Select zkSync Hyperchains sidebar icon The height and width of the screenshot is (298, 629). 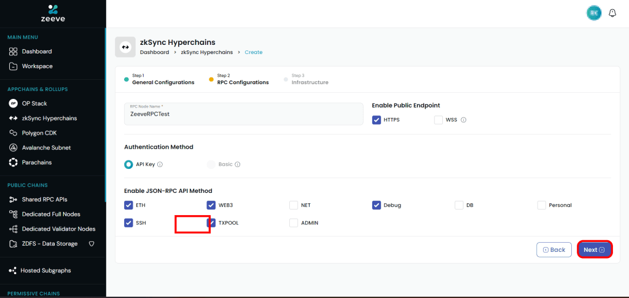pyautogui.click(x=14, y=119)
